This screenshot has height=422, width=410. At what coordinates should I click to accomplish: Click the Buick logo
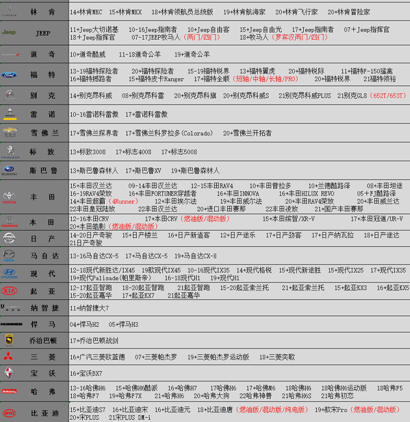coord(9,95)
